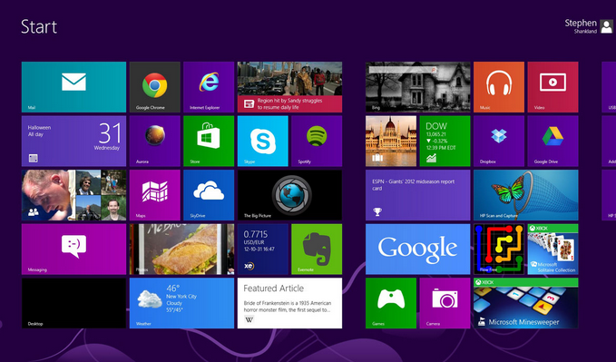The width and height of the screenshot is (616, 362).
Task: Launch the Music headphones tile
Action: (499, 87)
